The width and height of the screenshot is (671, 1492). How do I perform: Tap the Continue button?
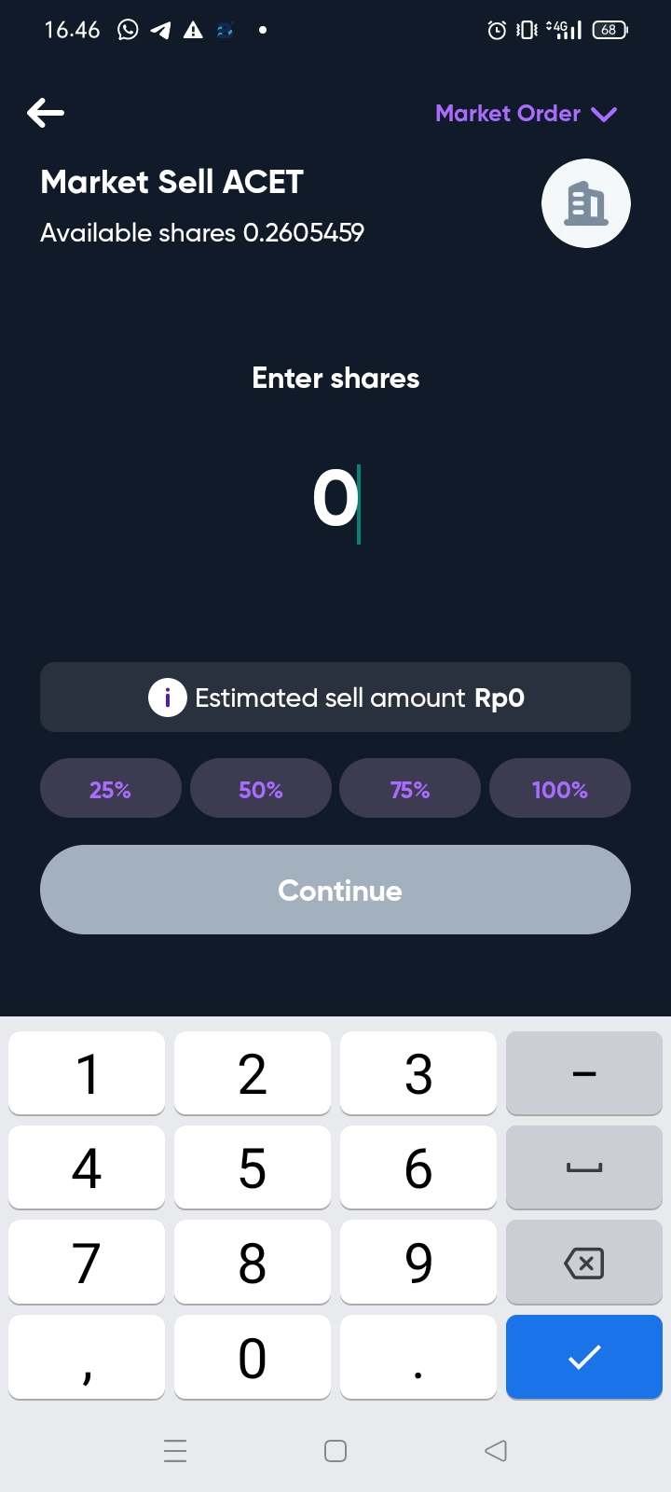[x=335, y=890]
